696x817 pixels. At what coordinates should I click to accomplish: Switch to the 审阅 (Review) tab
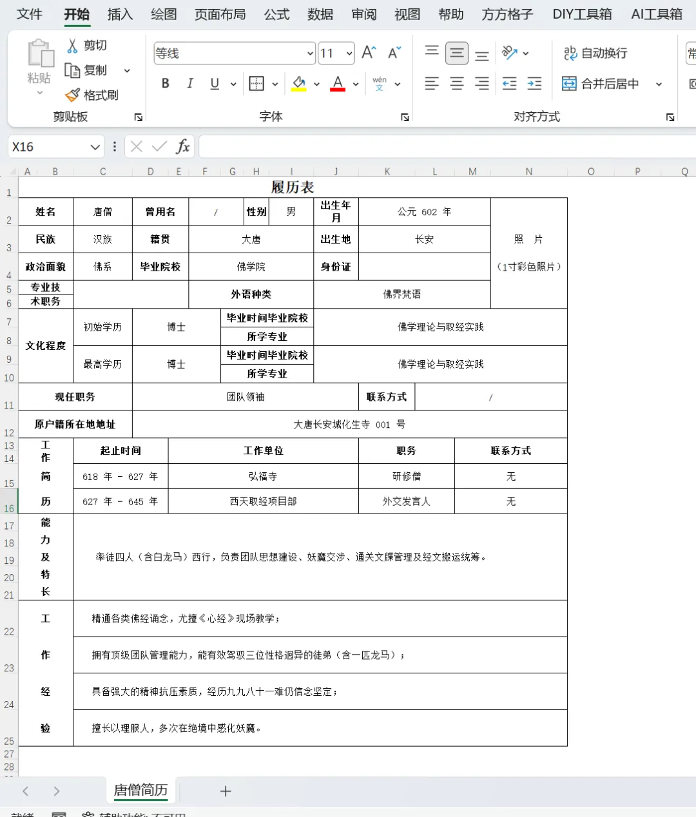[364, 14]
